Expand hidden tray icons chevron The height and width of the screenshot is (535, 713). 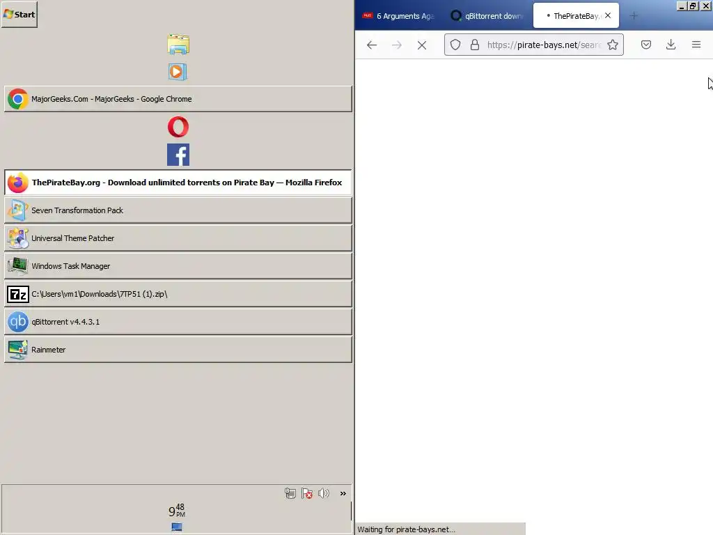[343, 493]
